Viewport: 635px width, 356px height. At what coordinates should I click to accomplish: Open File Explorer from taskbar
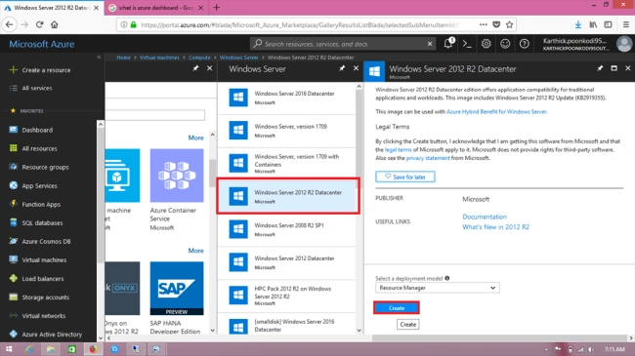[x=50, y=349]
